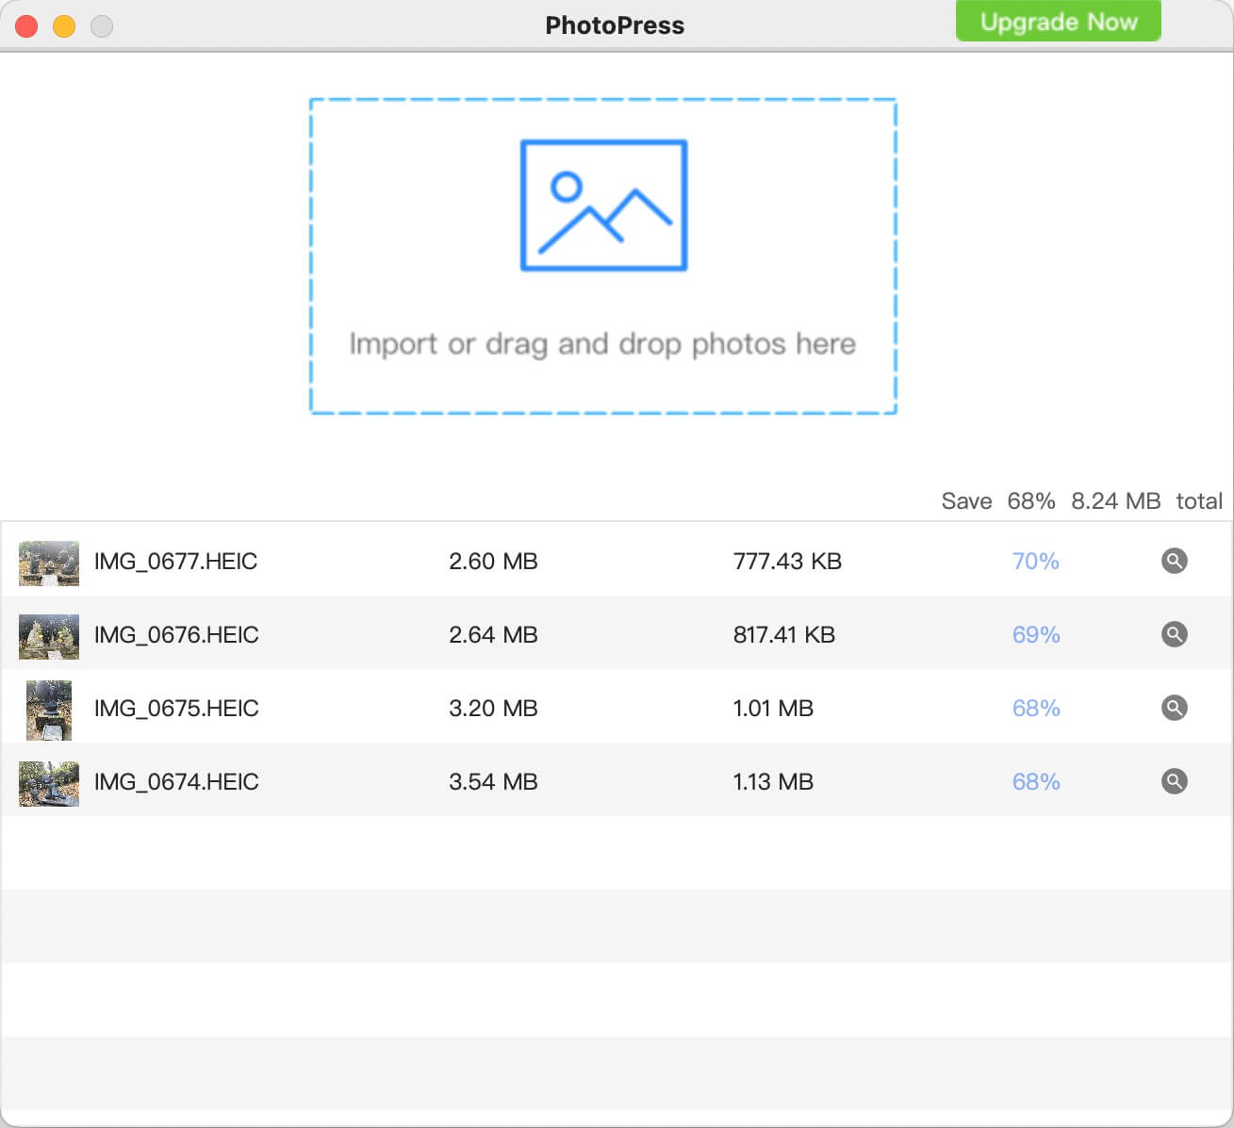Click the PhotoPress window title
The height and width of the screenshot is (1128, 1234).
point(615,25)
